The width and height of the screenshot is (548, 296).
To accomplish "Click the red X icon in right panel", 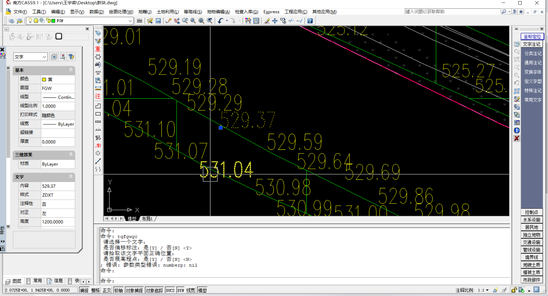I will [x=517, y=138].
